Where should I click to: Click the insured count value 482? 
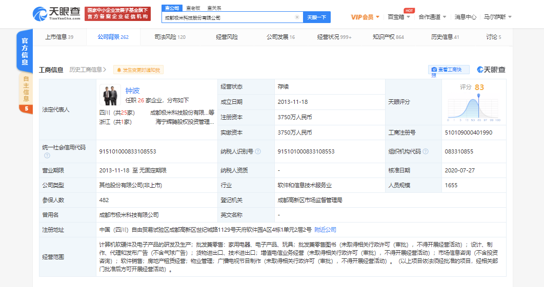point(104,200)
